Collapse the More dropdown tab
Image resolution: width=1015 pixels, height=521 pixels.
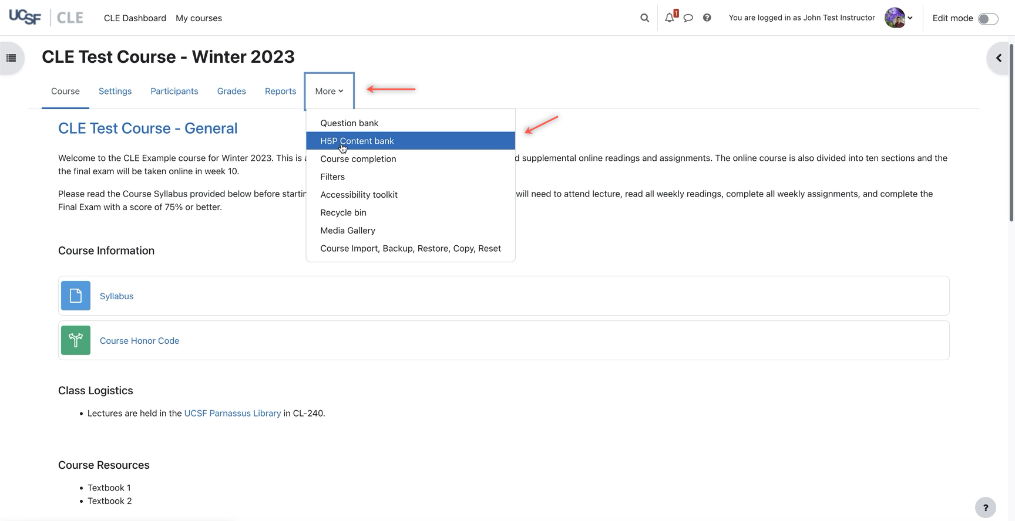329,91
